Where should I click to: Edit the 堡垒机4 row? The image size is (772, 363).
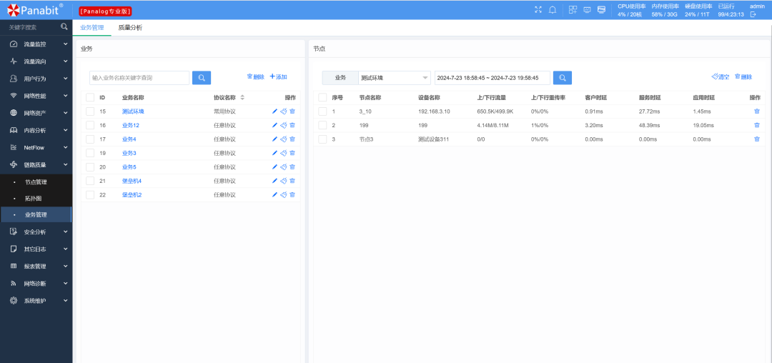click(x=274, y=181)
